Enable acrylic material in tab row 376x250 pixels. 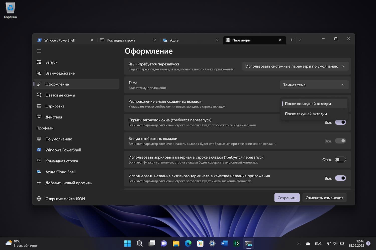(x=340, y=159)
